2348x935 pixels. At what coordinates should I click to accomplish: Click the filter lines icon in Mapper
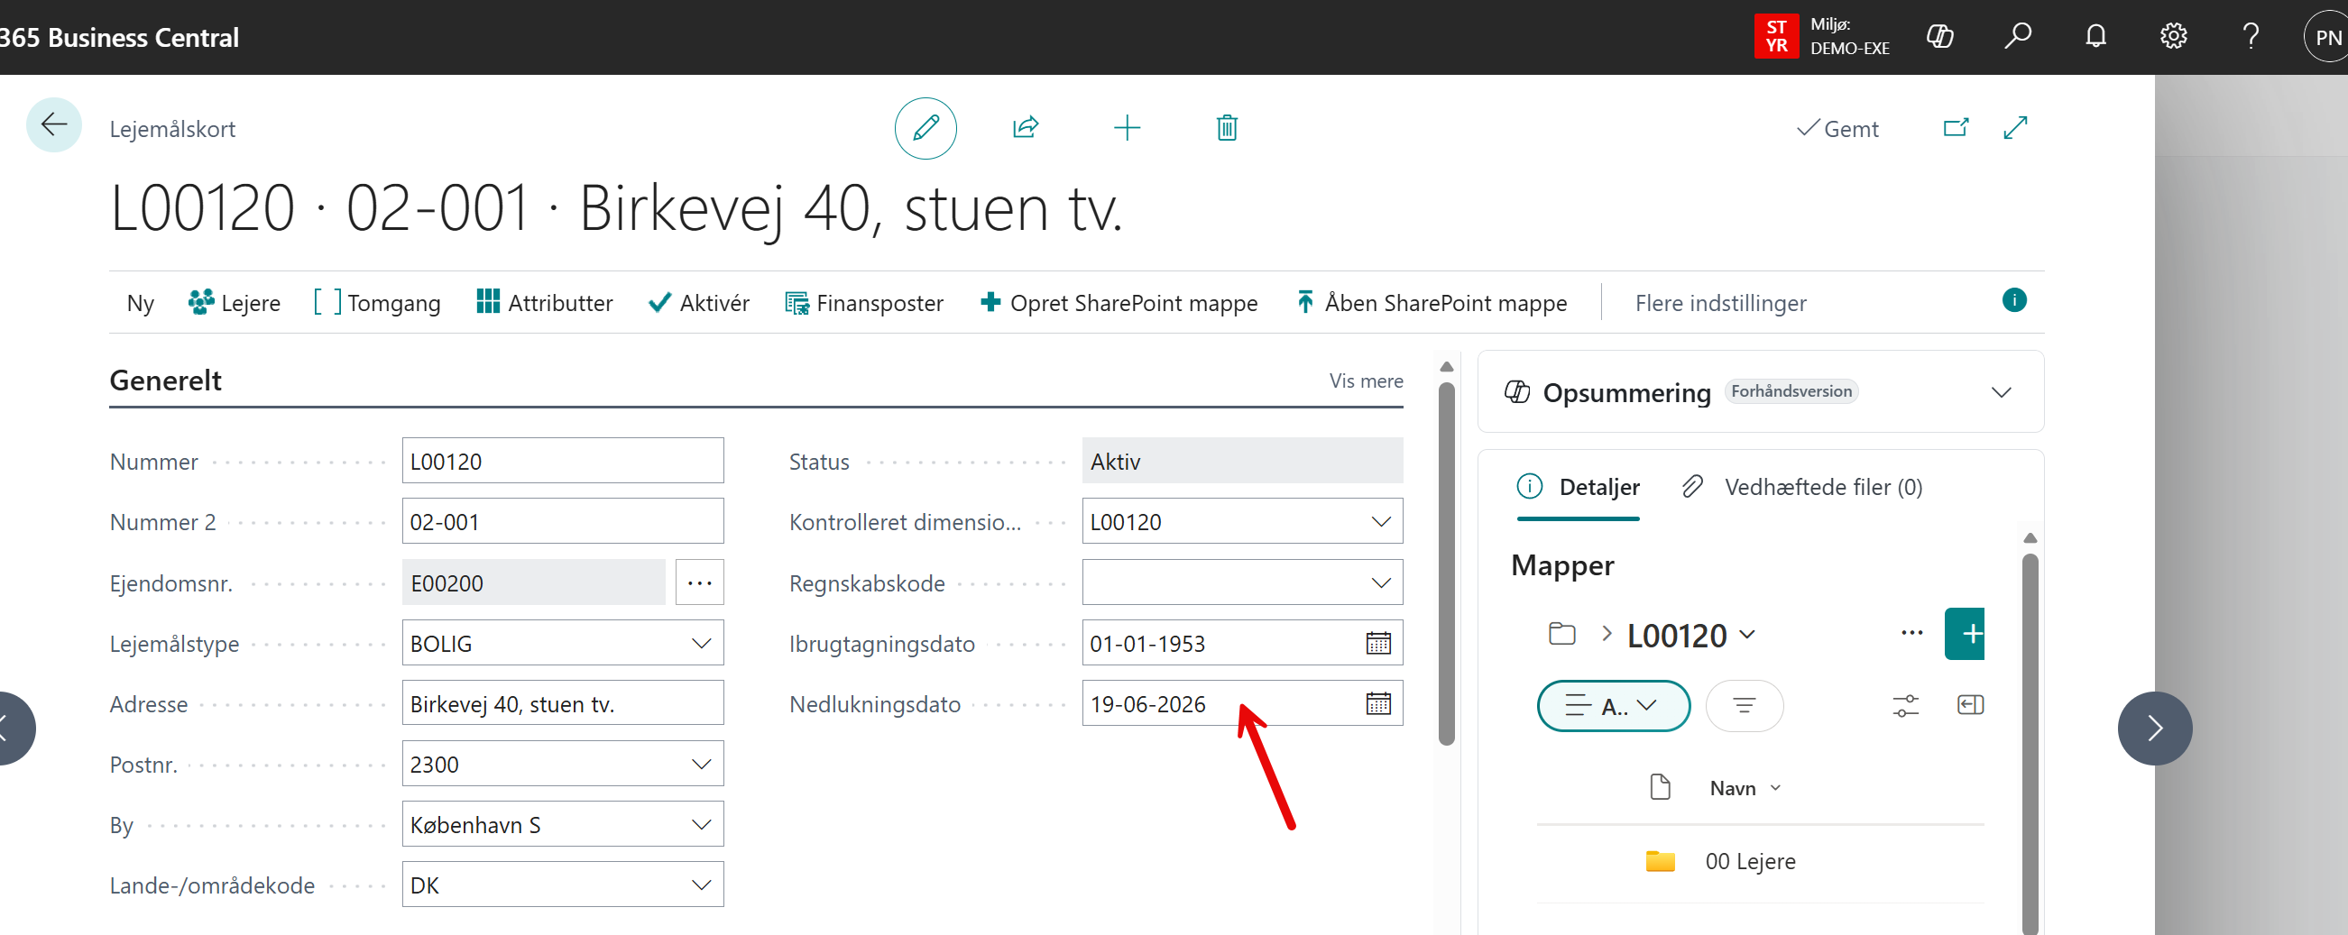1744,705
